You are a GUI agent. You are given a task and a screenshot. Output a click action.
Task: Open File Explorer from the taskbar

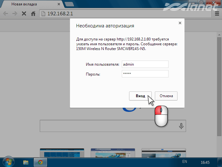point(26,162)
